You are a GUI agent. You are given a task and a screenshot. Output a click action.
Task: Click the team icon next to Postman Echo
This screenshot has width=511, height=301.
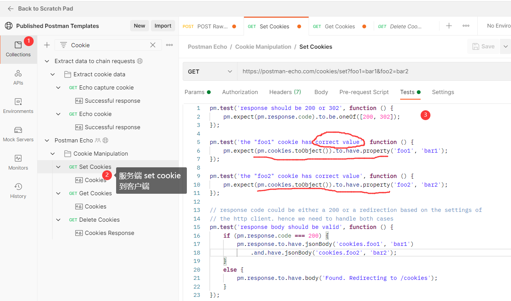point(98,140)
